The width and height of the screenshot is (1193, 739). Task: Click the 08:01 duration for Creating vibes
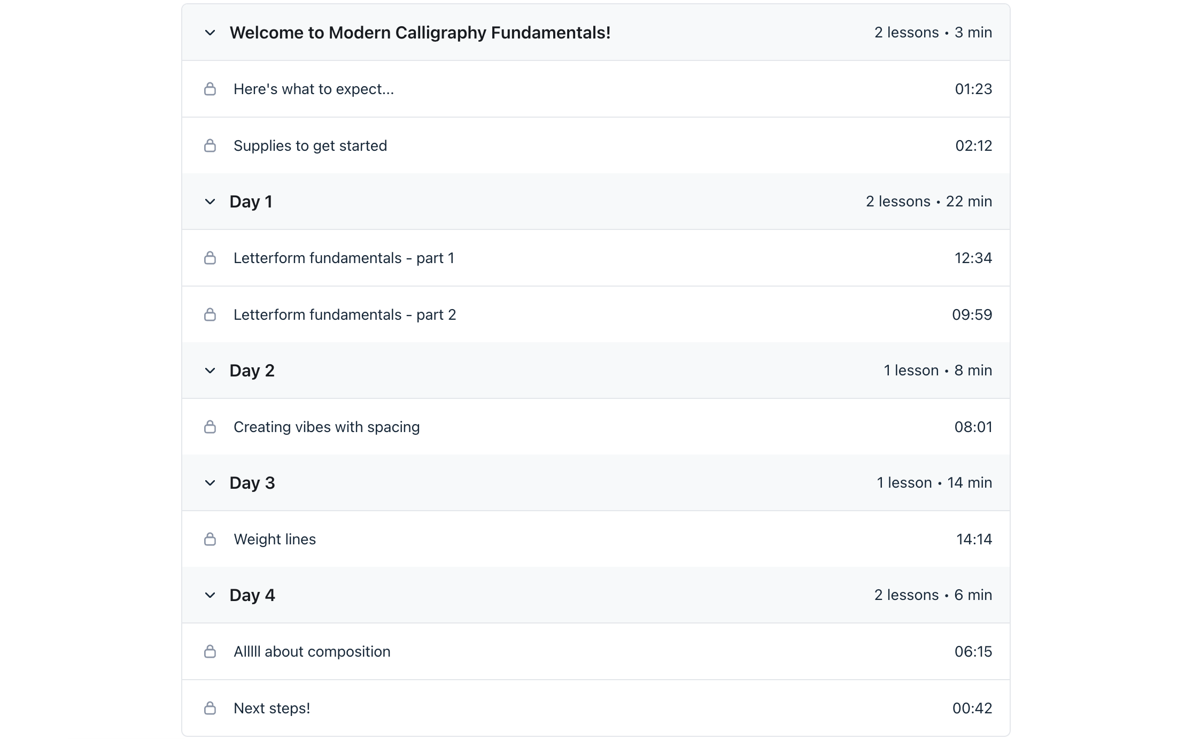click(x=973, y=427)
